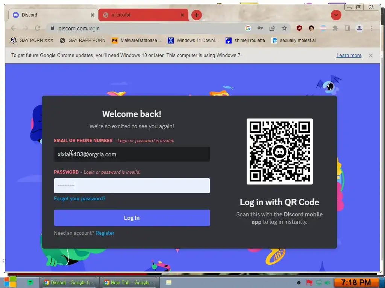Open the Windows 11 Downl... bookmark

(193, 40)
